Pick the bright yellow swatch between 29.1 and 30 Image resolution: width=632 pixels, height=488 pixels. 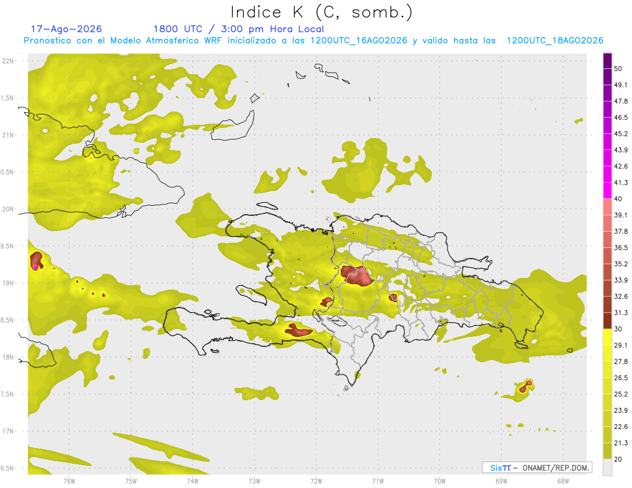tap(607, 337)
